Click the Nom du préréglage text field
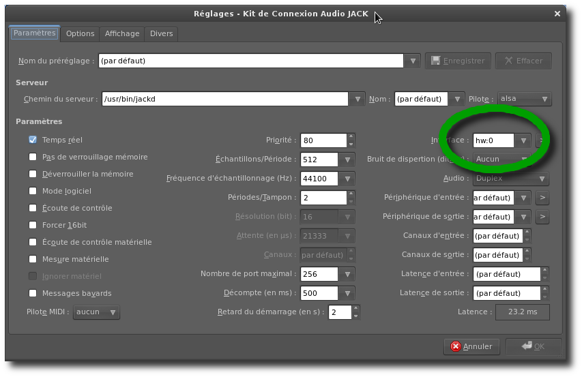The width and height of the screenshot is (582, 377). [251, 61]
